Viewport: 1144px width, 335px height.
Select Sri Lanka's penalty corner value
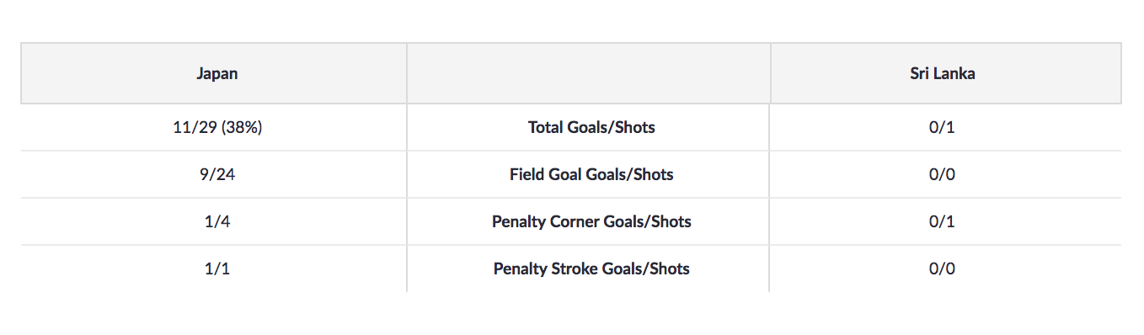(943, 222)
